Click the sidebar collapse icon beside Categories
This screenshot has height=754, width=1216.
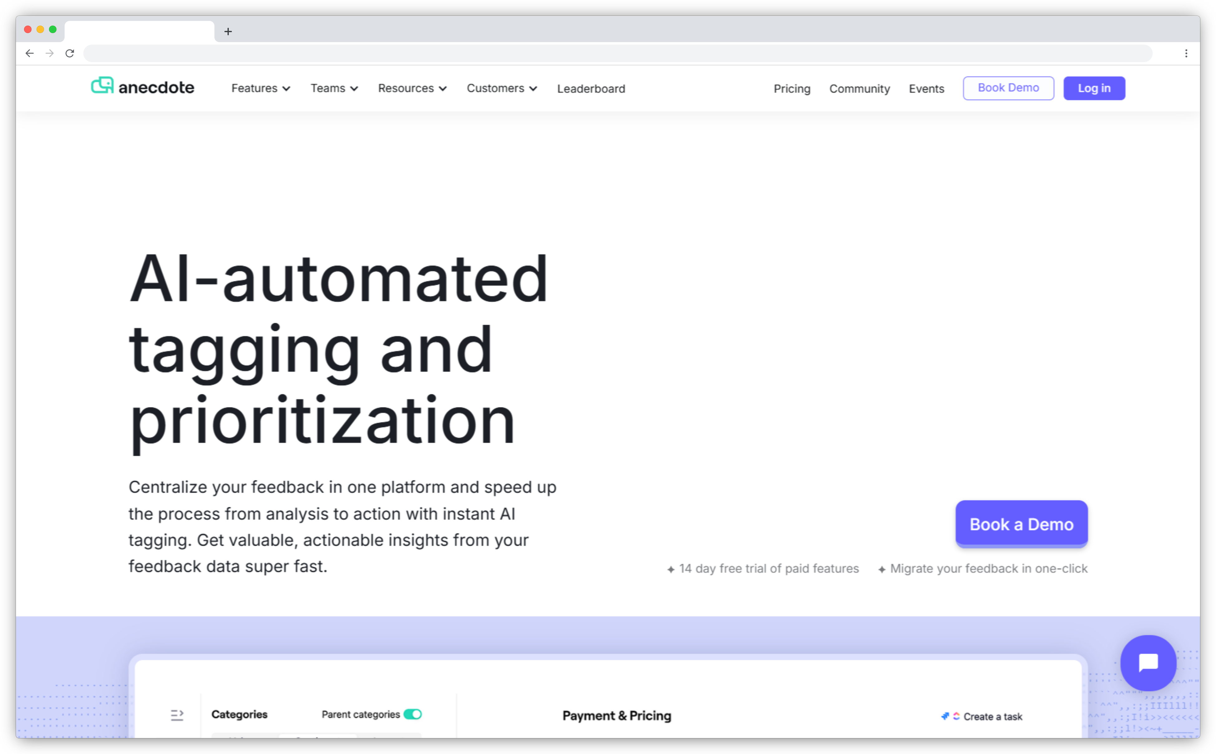coord(177,715)
